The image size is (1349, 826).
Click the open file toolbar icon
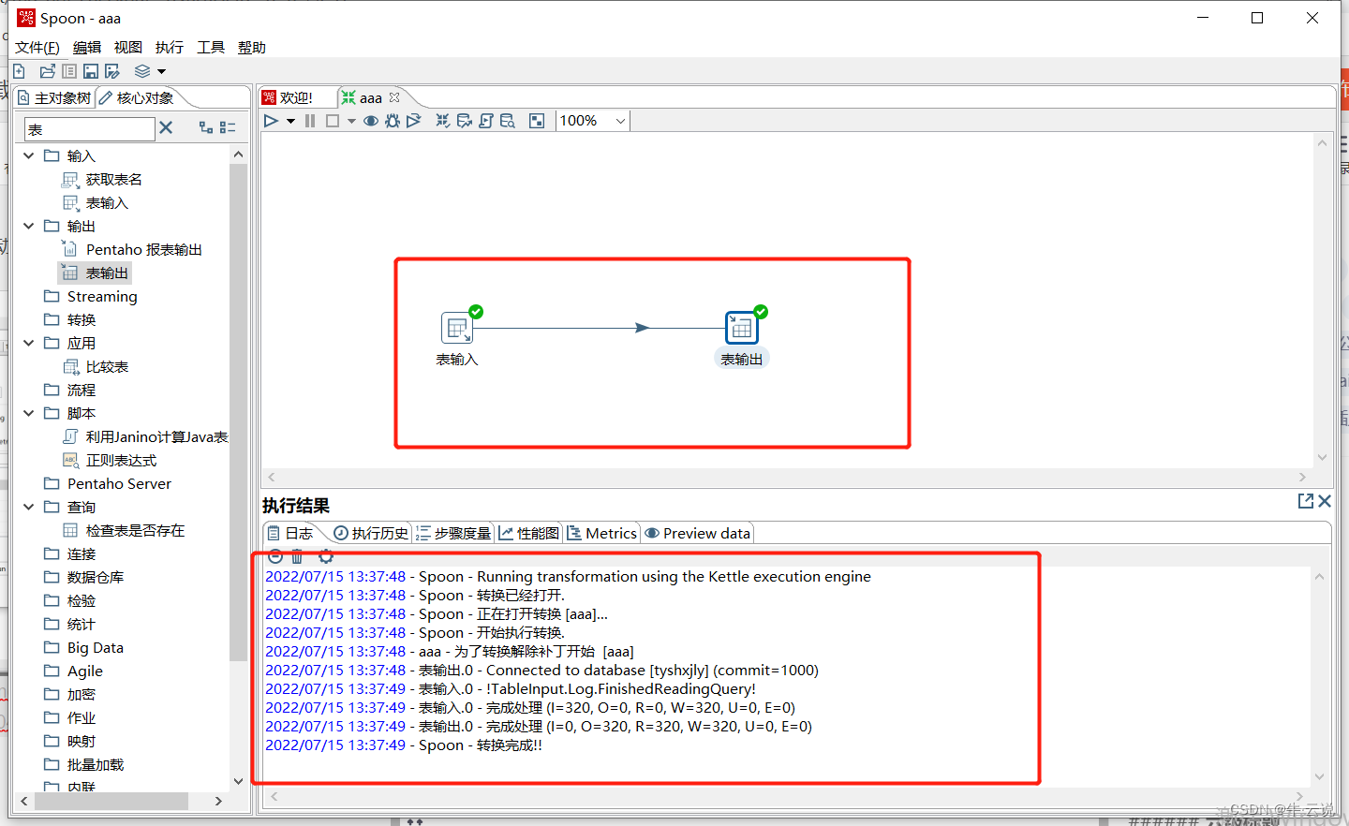point(48,71)
